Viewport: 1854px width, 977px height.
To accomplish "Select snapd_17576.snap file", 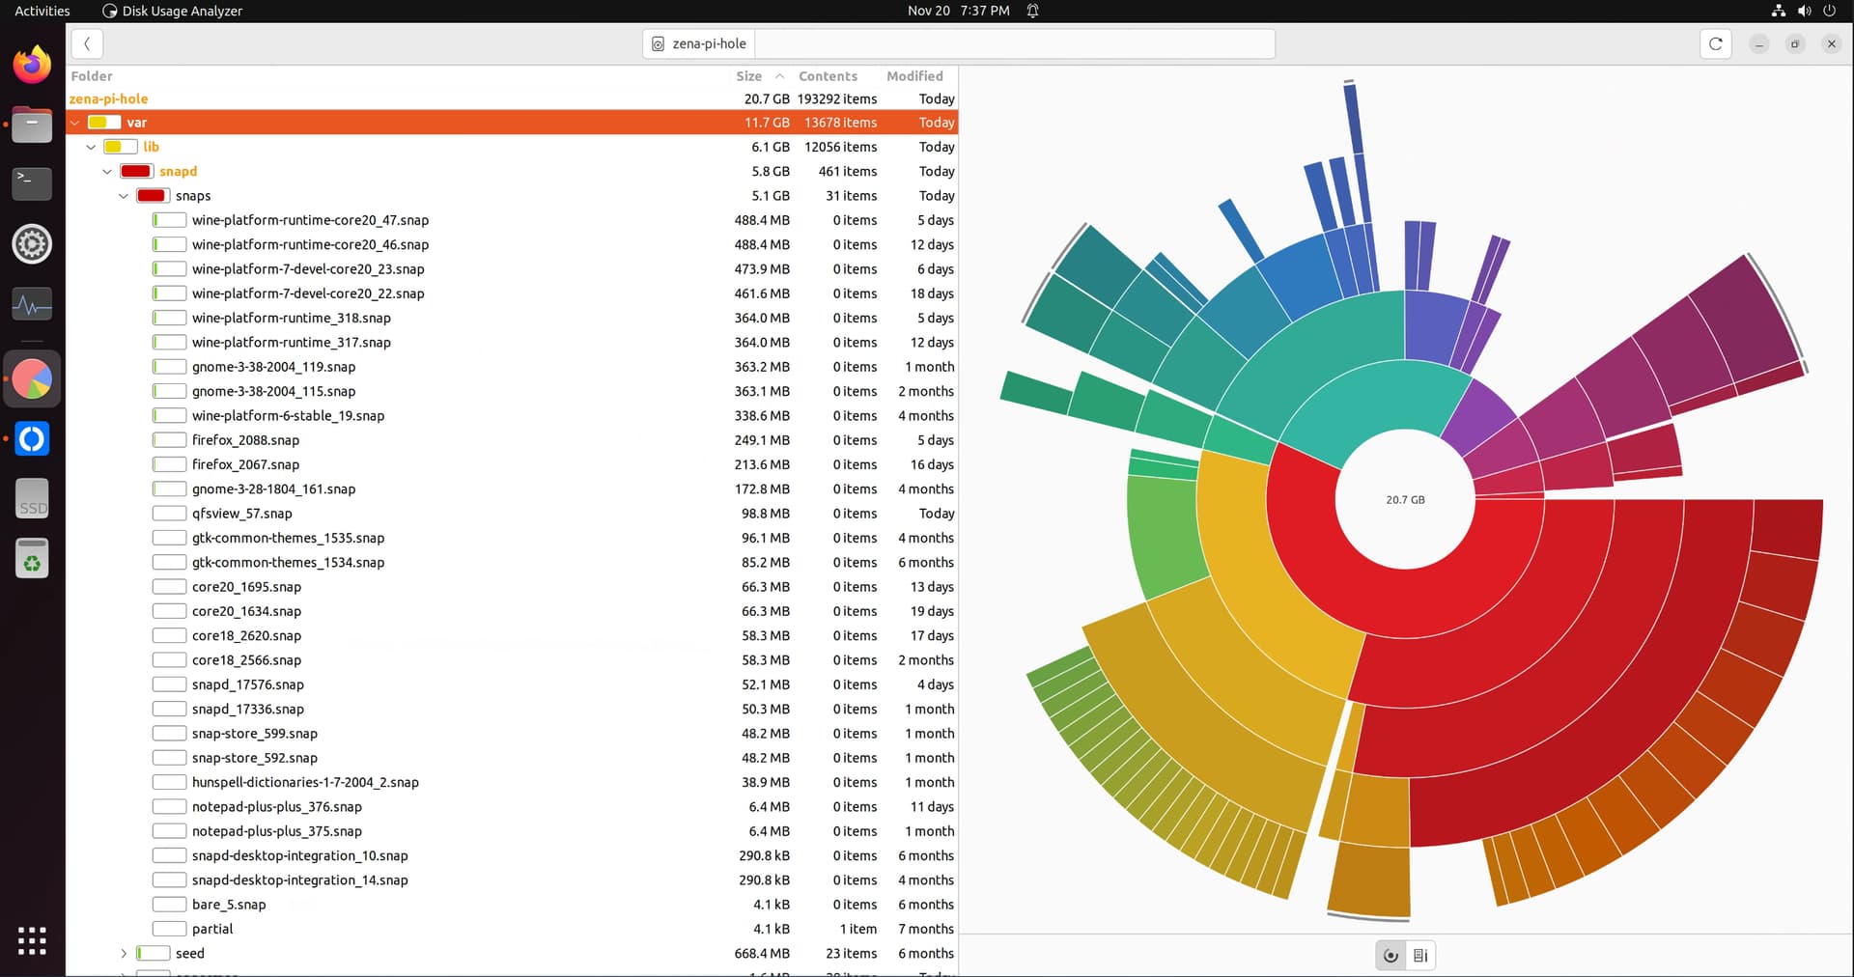I will (512, 684).
